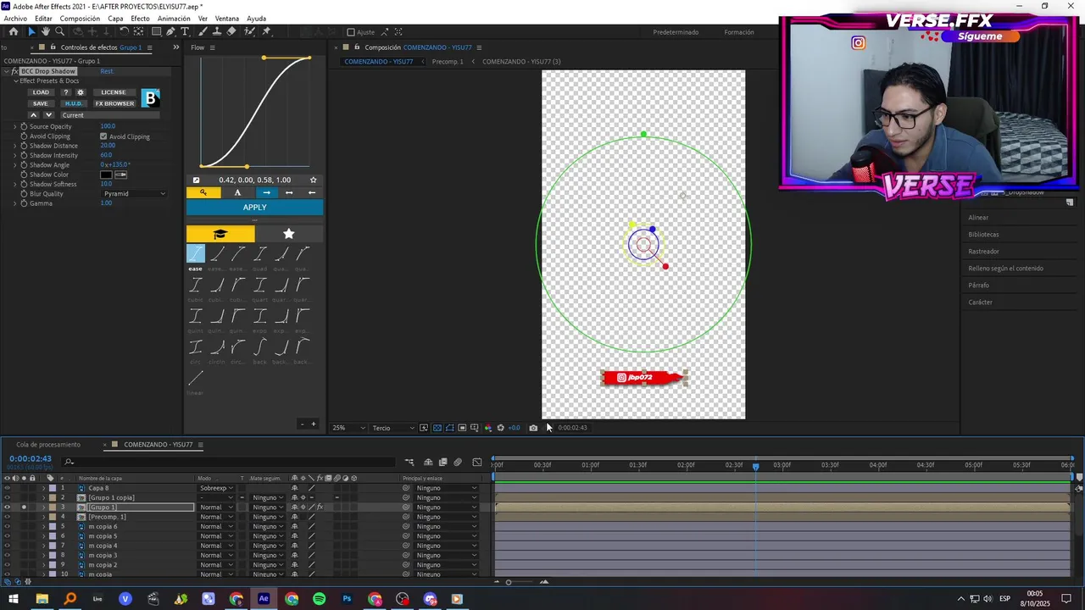Open Flow's star favorites presets tab
Viewport: 1085px width, 610px height.
coord(288,234)
